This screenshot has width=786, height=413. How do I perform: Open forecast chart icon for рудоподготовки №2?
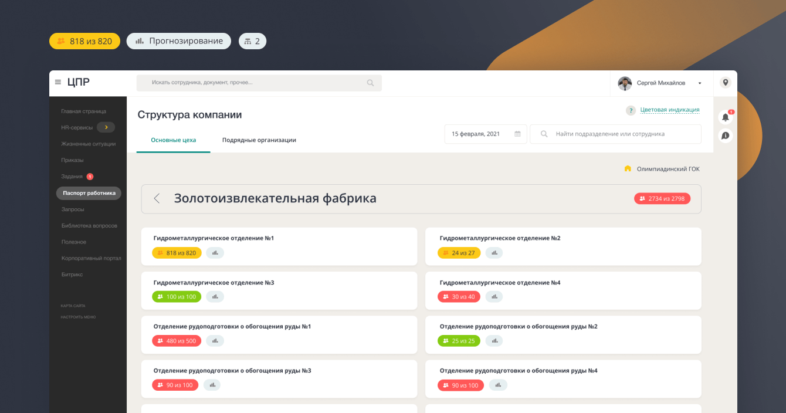(494, 341)
